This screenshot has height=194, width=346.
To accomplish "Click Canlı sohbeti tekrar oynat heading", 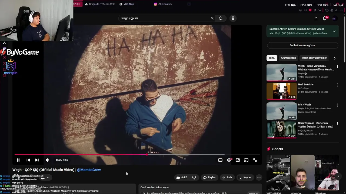I will coord(155,187).
